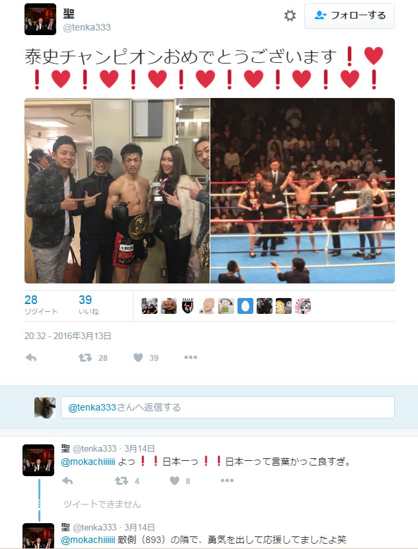Open the gear settings menu
Viewport: 418px width, 549px height.
pos(290,16)
